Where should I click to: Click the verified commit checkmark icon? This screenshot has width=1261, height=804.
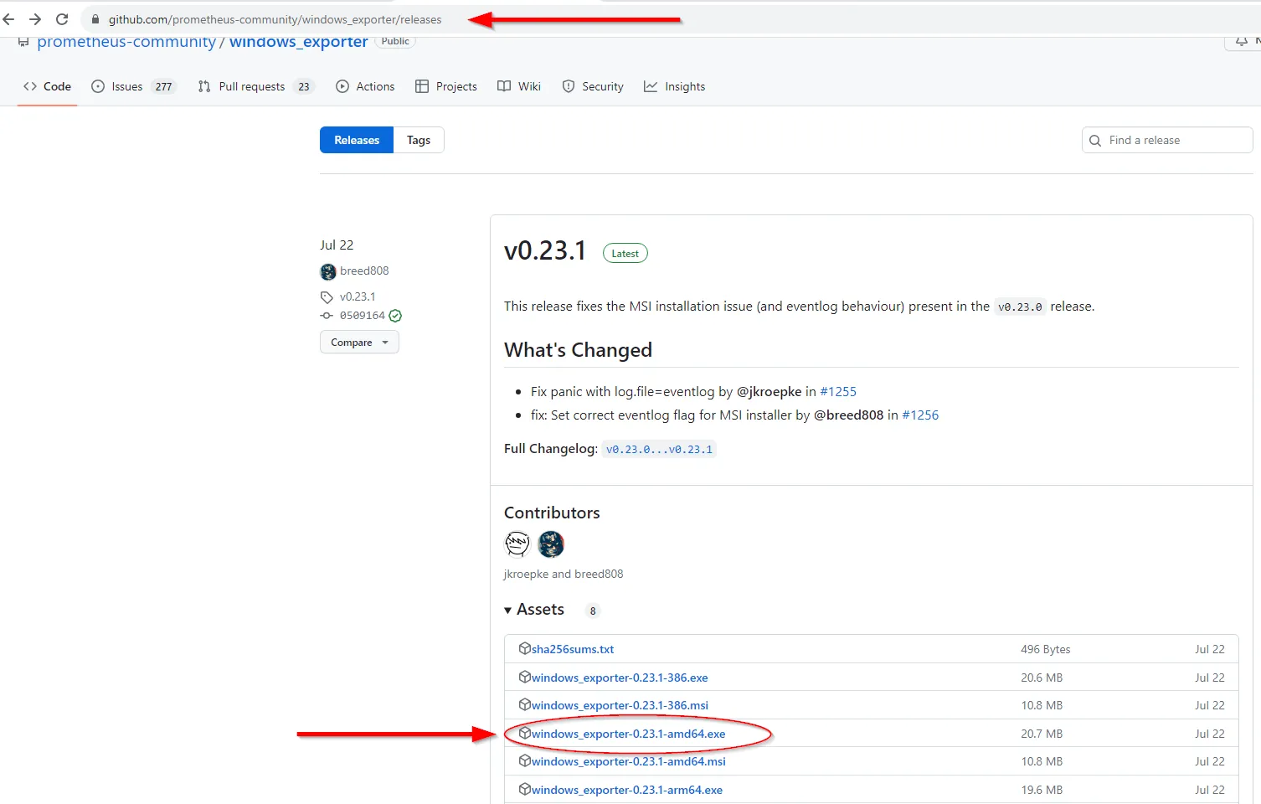[395, 316]
